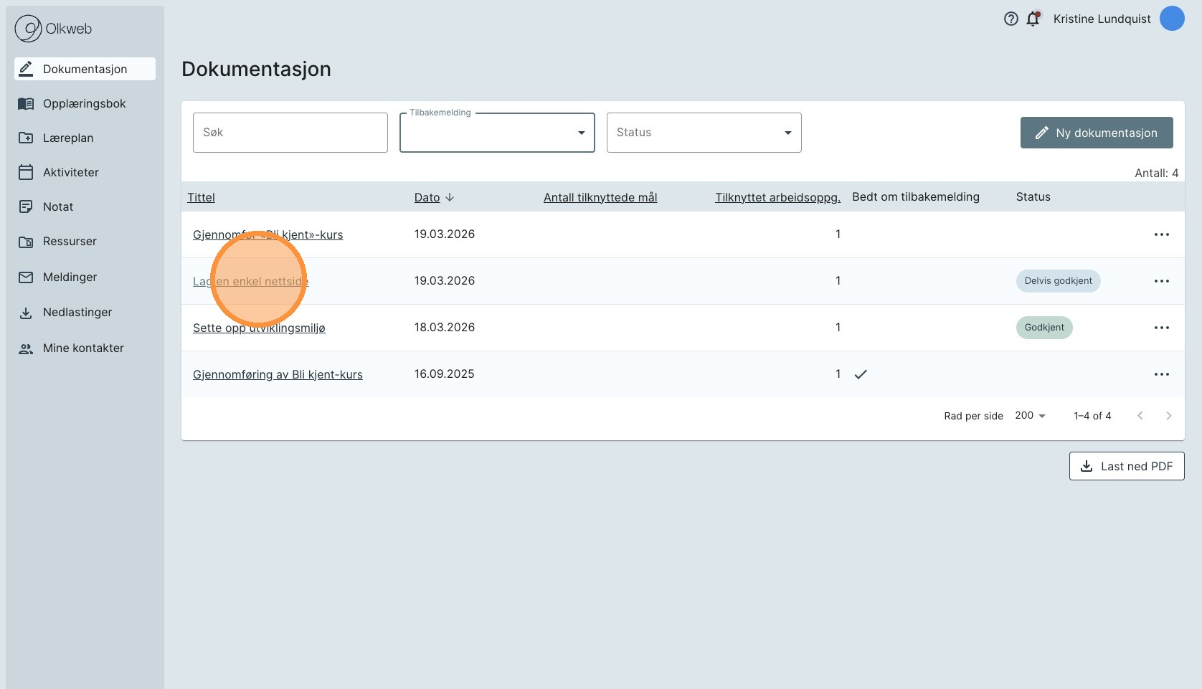The height and width of the screenshot is (689, 1202).
Task: Open row menu for the Delvis godkjent entry
Action: click(x=1161, y=281)
